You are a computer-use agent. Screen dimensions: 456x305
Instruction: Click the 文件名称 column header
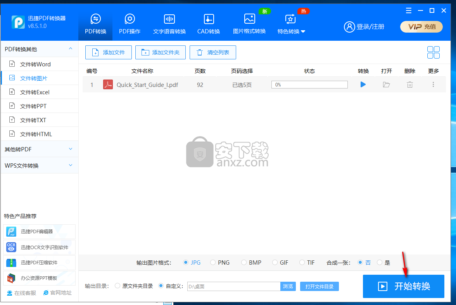(142, 71)
